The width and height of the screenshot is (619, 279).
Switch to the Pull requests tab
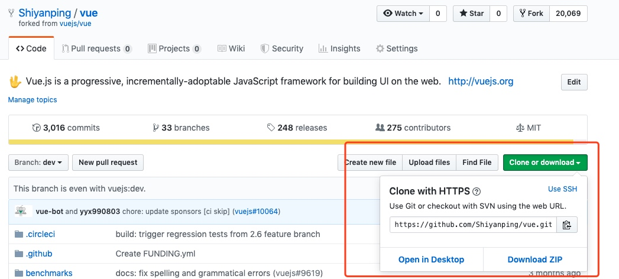97,48
